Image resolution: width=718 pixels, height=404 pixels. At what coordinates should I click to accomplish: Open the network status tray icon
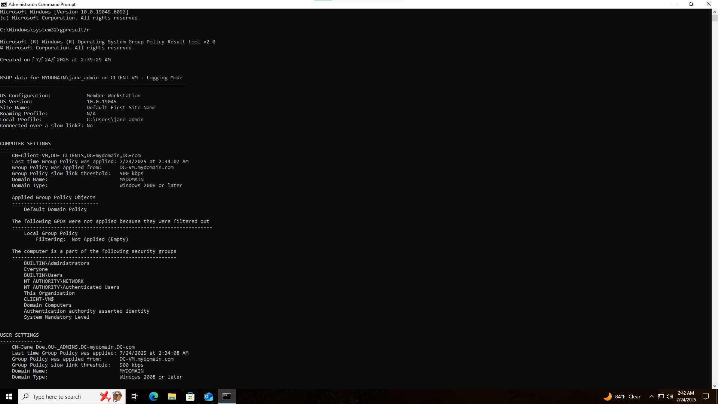coord(661,397)
